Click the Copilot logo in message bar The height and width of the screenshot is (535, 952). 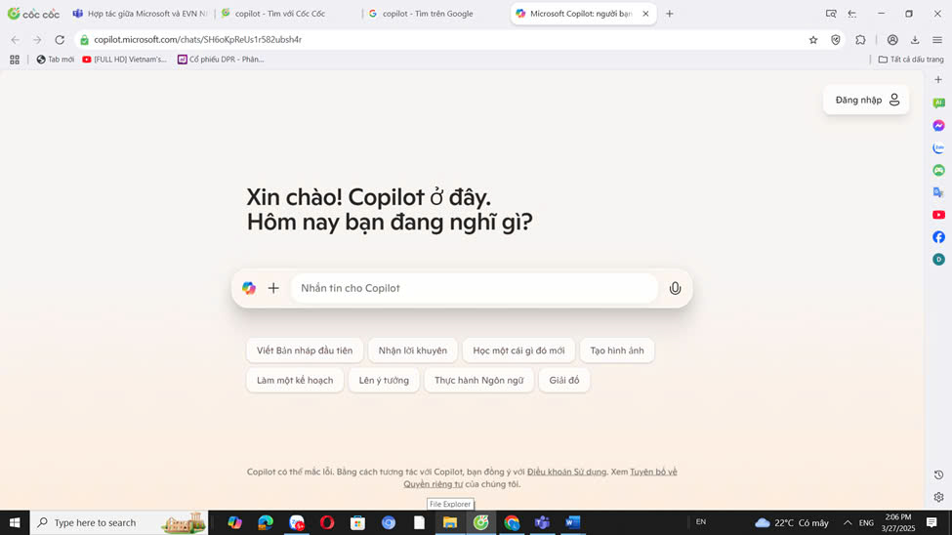tap(249, 288)
